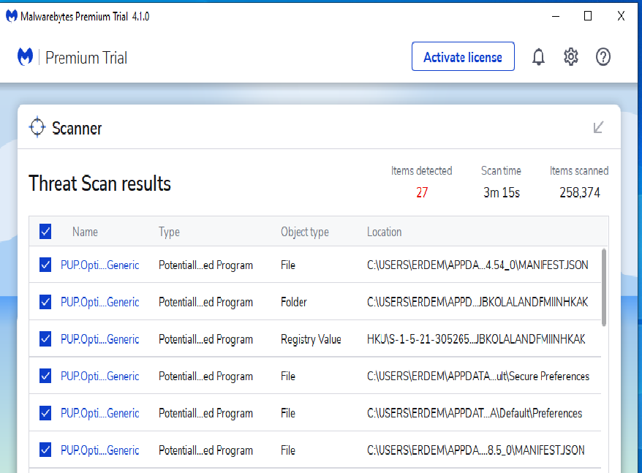Image resolution: width=642 pixels, height=473 pixels.
Task: Select the Default\Preferences file location text
Action: (x=474, y=413)
